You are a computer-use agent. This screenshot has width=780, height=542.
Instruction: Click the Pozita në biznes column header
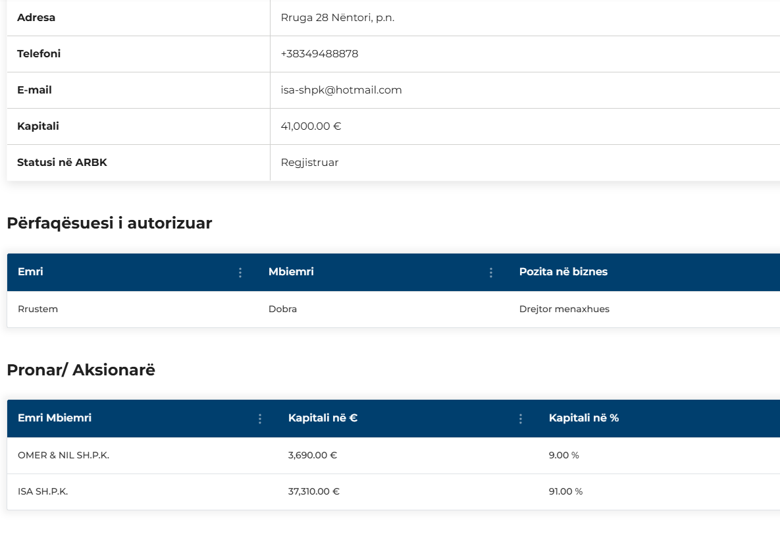click(x=563, y=271)
